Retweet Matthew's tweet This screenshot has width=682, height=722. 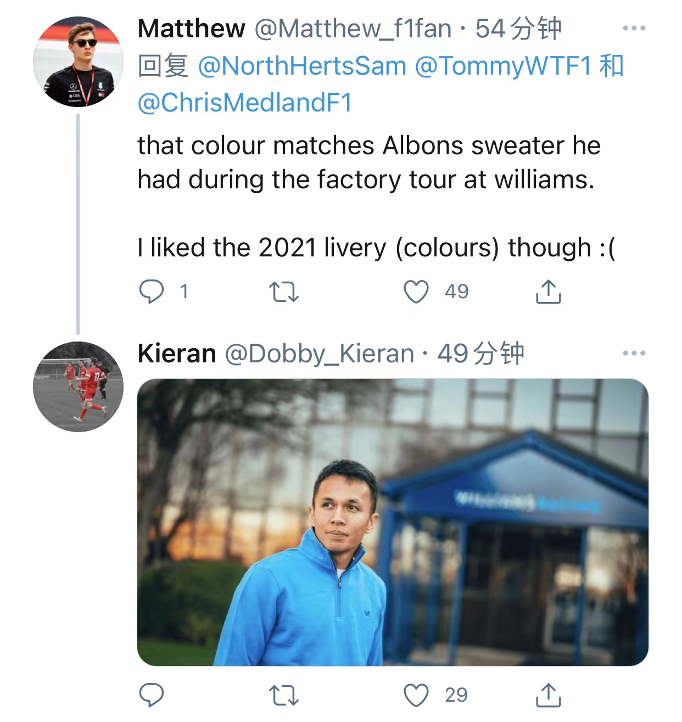pyautogui.click(x=284, y=292)
